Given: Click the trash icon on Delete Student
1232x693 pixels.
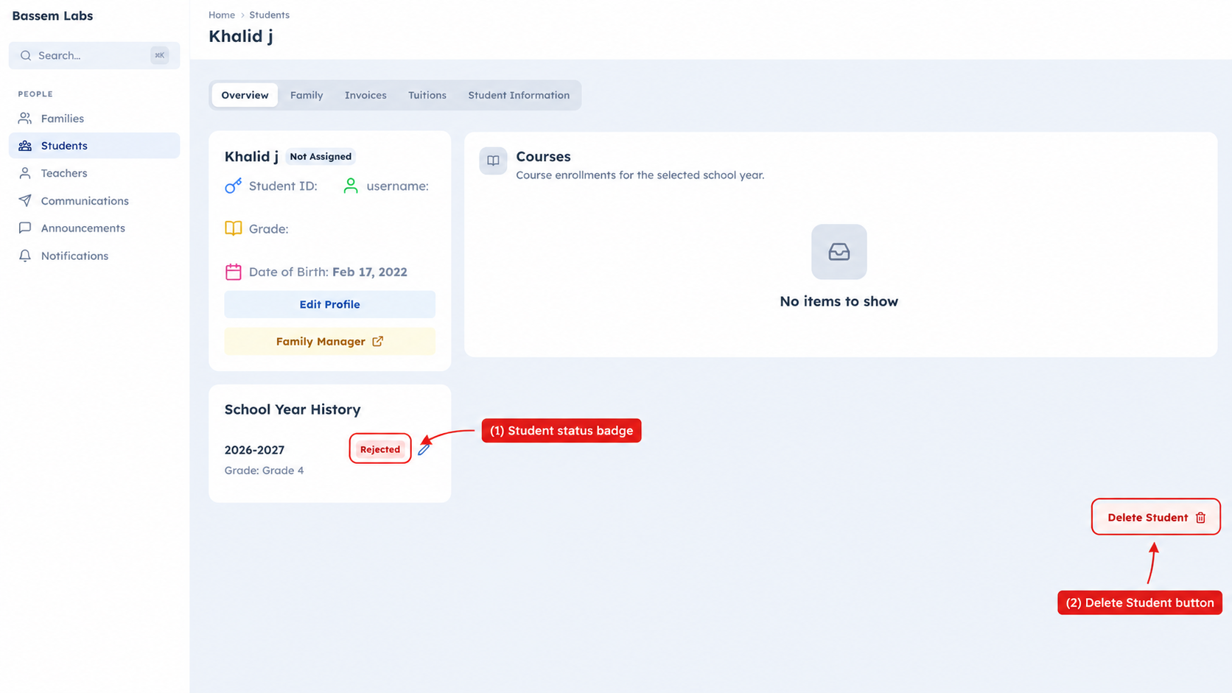Looking at the screenshot, I should (x=1200, y=518).
